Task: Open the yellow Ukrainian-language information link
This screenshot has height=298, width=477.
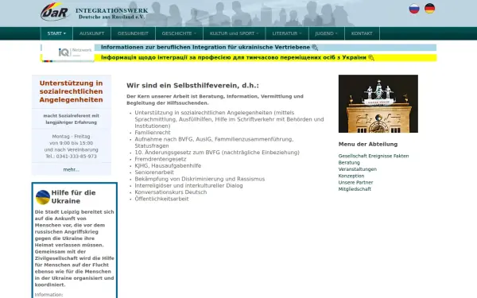Action: click(x=234, y=57)
